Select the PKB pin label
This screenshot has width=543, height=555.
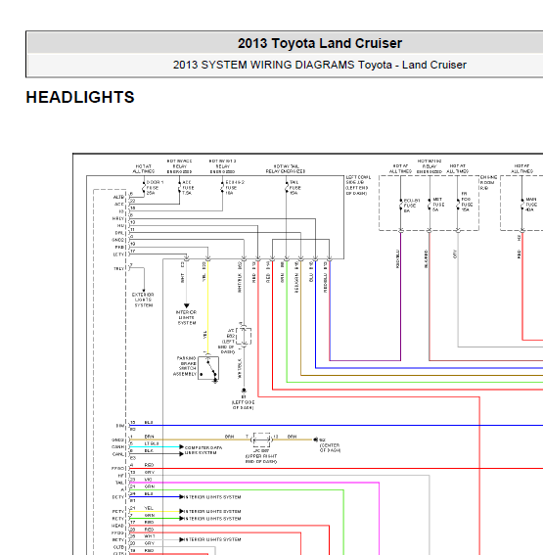(119, 247)
